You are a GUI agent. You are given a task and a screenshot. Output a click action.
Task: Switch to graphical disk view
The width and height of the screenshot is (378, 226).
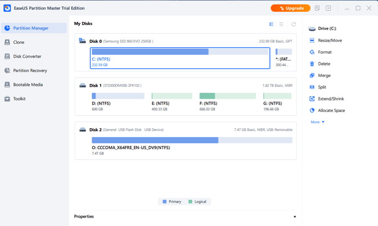[x=271, y=24]
